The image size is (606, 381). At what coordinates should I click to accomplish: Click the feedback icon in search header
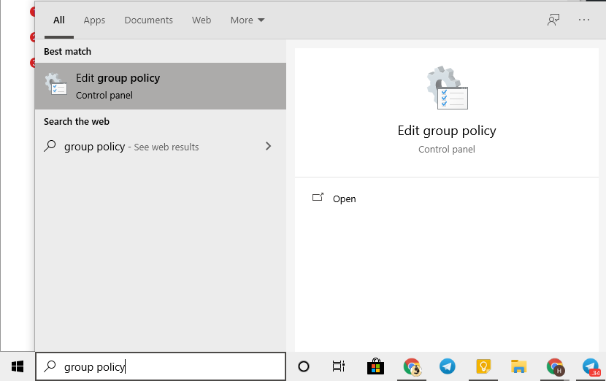click(x=553, y=20)
